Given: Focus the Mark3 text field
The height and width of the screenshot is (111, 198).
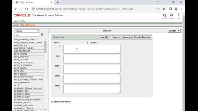Looking at the screenshot, I should point(92,89).
